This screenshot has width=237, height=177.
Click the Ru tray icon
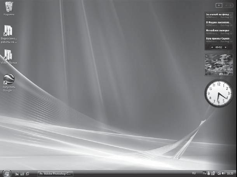(204, 173)
